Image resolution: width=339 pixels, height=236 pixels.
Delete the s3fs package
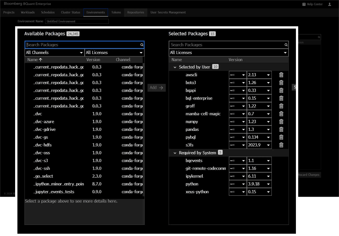click(281, 145)
